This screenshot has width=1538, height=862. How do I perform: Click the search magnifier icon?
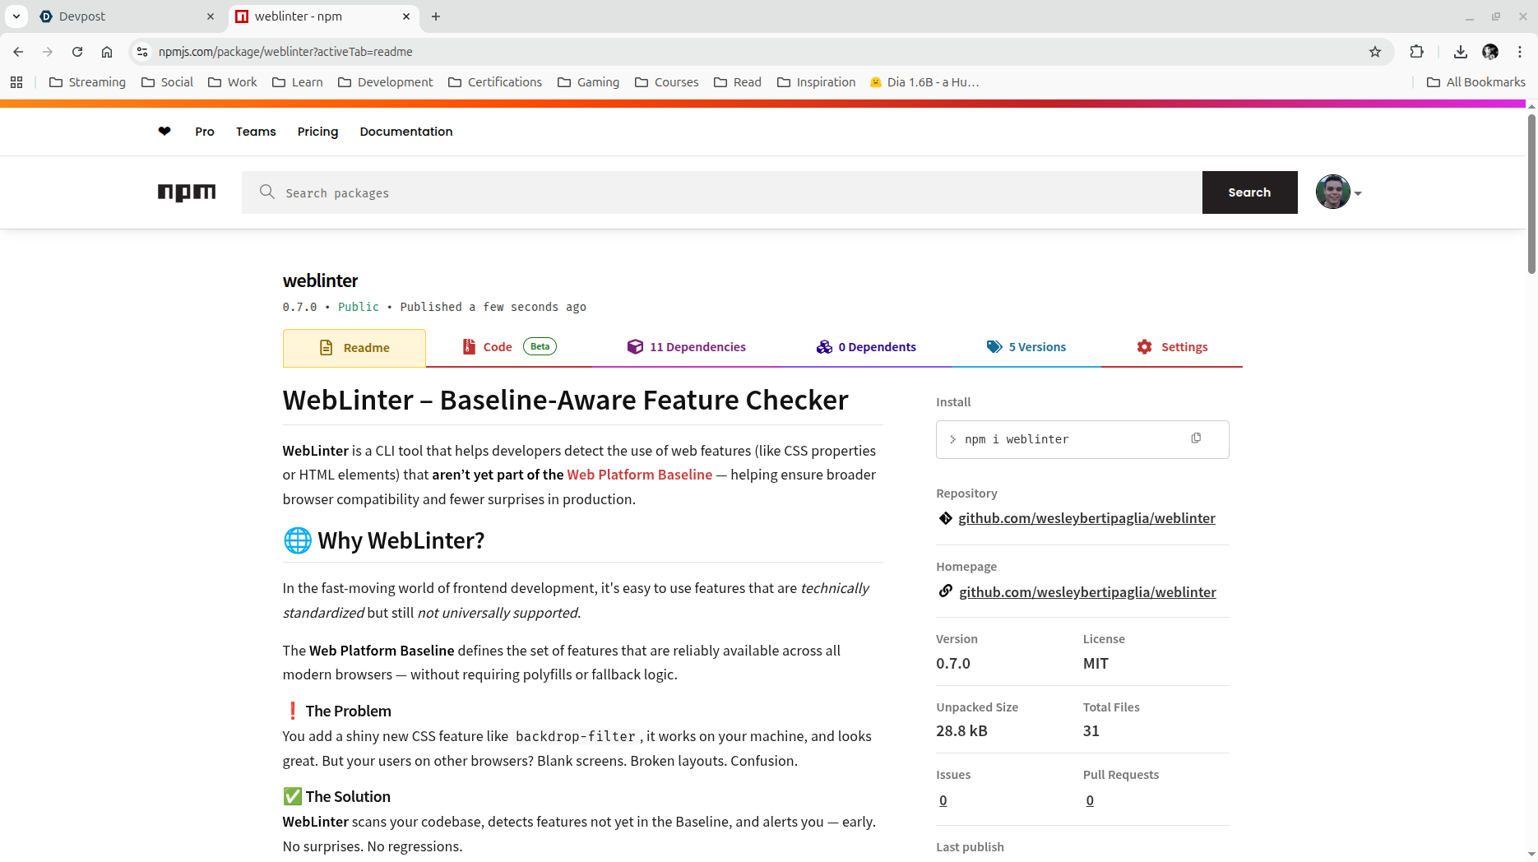point(267,192)
